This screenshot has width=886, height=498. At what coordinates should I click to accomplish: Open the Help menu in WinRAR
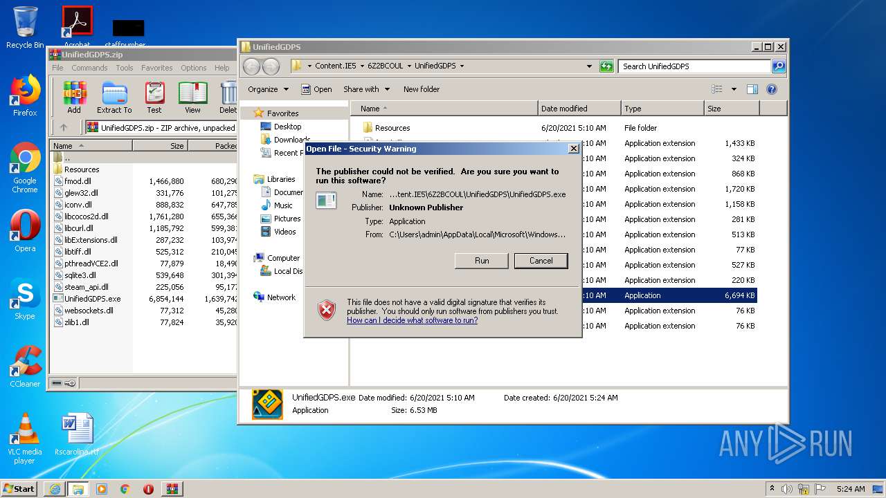pos(221,68)
